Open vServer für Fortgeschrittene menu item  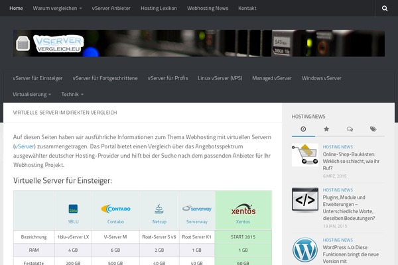[105, 78]
